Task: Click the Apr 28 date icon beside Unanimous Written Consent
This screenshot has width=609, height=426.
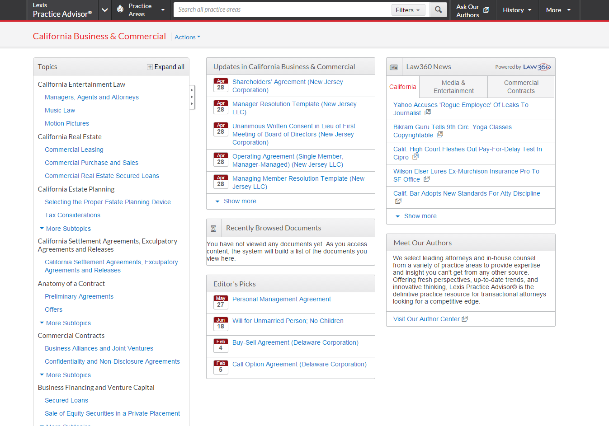Action: 221,129
